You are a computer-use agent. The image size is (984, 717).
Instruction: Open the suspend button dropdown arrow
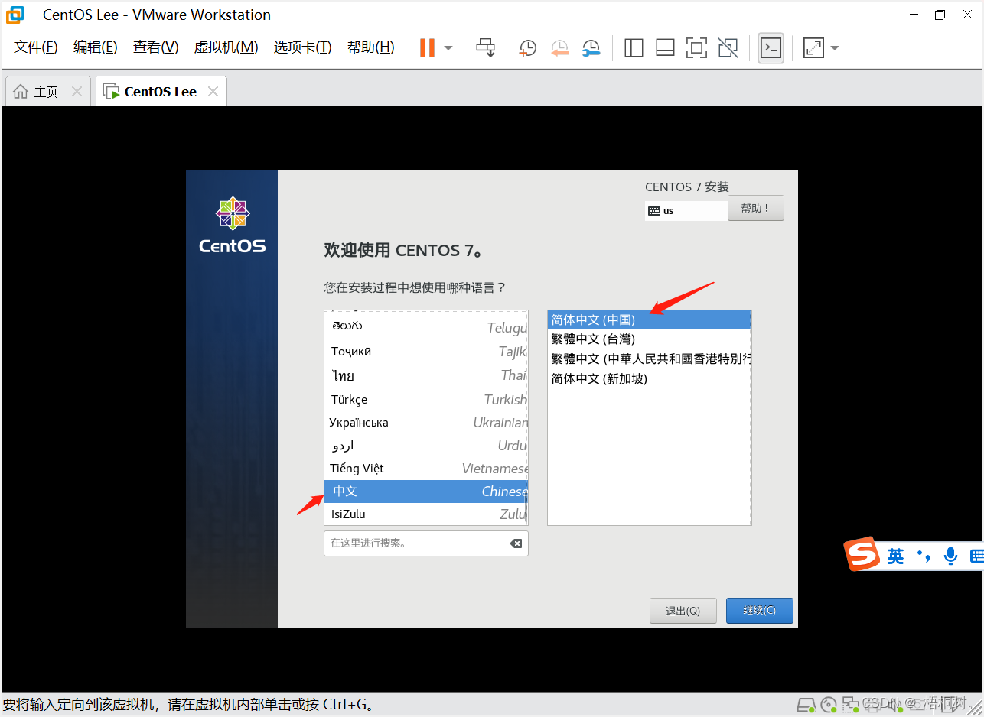pos(447,47)
